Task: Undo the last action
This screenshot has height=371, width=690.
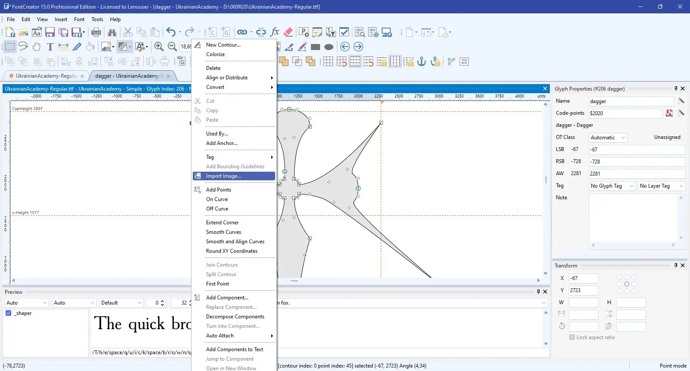Action: click(x=171, y=32)
